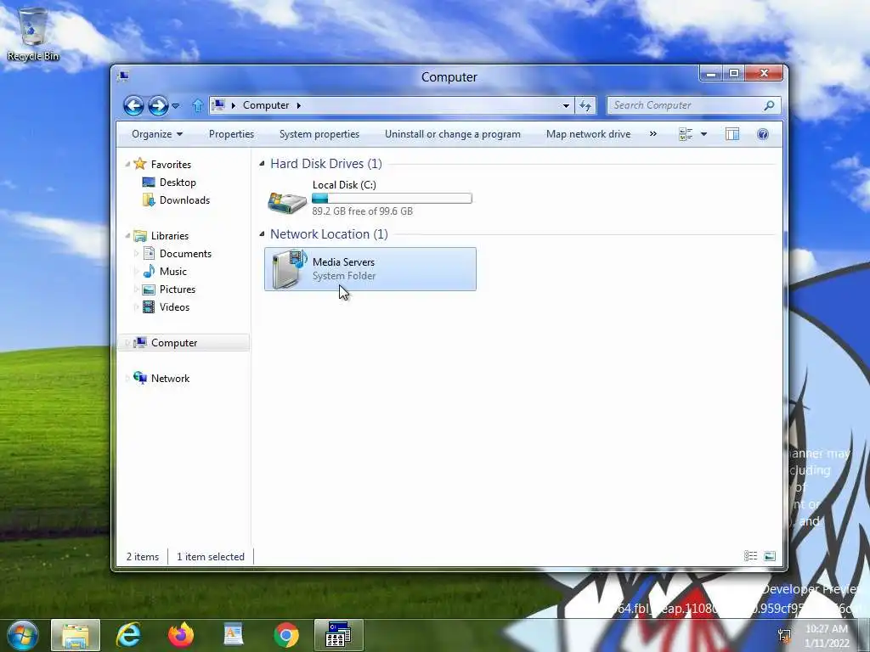Switch to details view in status bar
Image resolution: width=870 pixels, height=652 pixels.
pos(751,556)
